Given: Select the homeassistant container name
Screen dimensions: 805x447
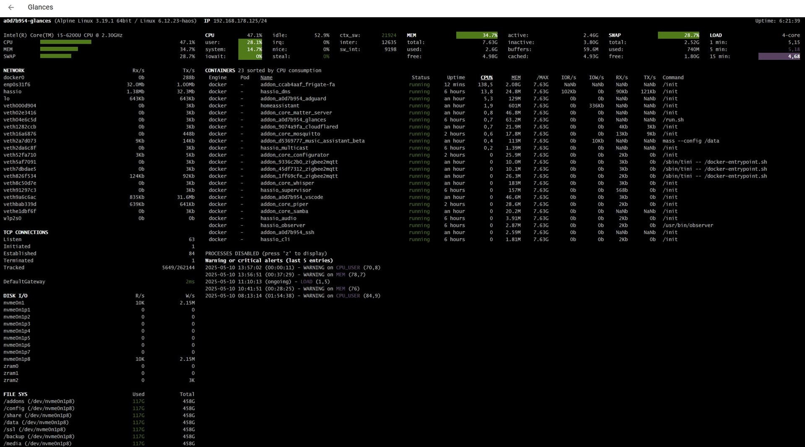Looking at the screenshot, I should [x=280, y=106].
